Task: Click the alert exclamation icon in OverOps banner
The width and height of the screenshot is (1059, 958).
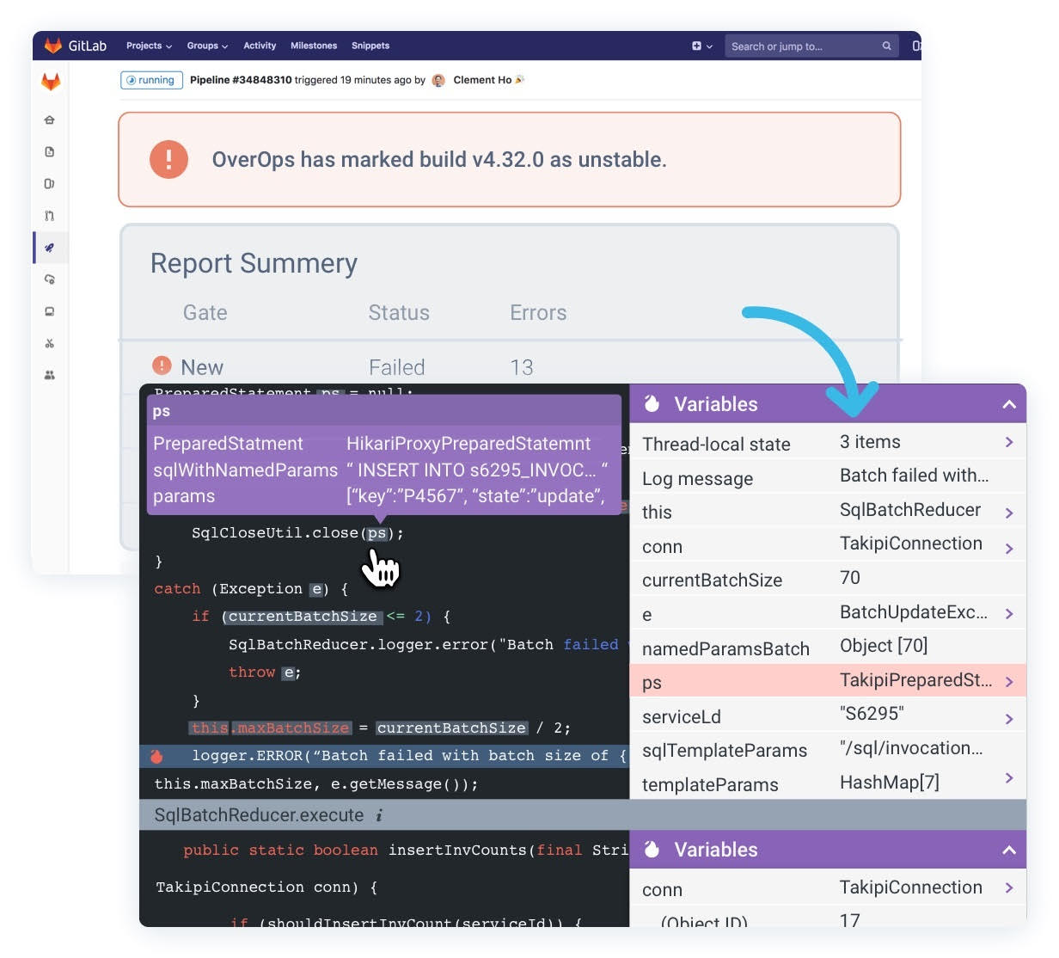Action: pyautogui.click(x=168, y=159)
